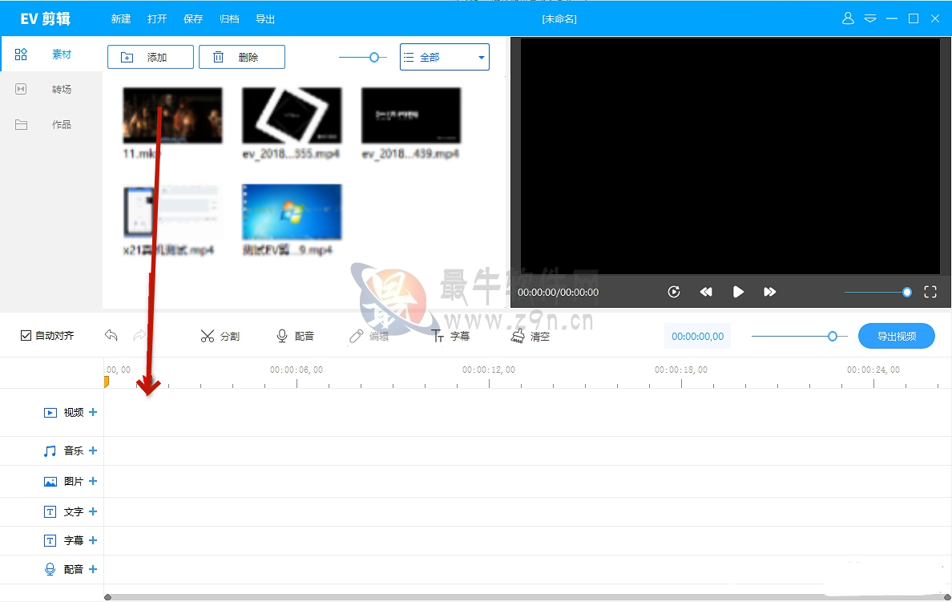This screenshot has height=602, width=952.
Task: Open the 素材 materials panel
Action: point(51,54)
